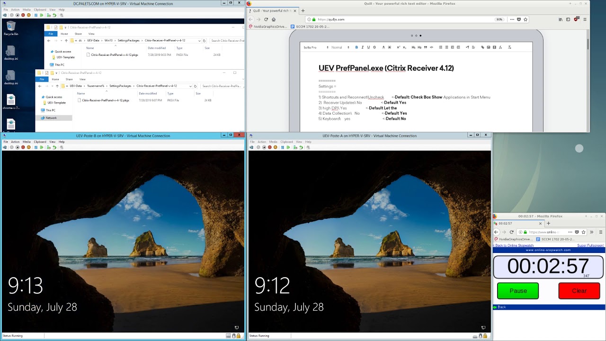
Task: Toggle italic in Quill editor toolbar
Action: (x=362, y=47)
